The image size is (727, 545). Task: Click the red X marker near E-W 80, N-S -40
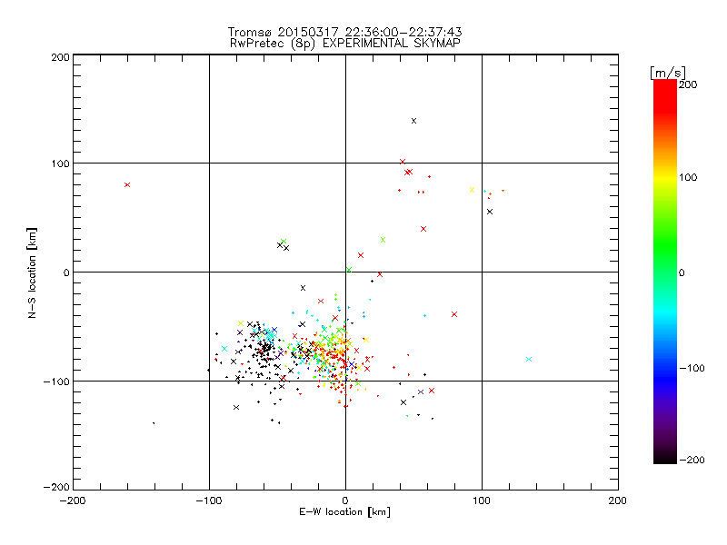[454, 314]
